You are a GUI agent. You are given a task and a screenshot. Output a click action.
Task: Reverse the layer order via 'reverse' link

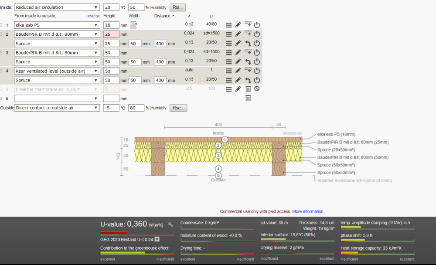[93, 16]
